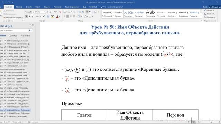Toggle left paragraph alignment
The width and height of the screenshot is (221, 124).
[65, 17]
